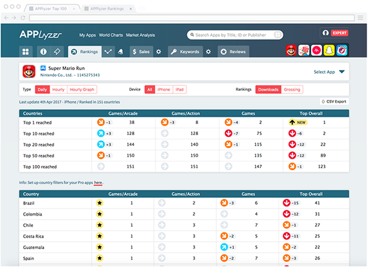The image size is (368, 267).
Task: Open the app info icon tab
Action: coord(43,52)
